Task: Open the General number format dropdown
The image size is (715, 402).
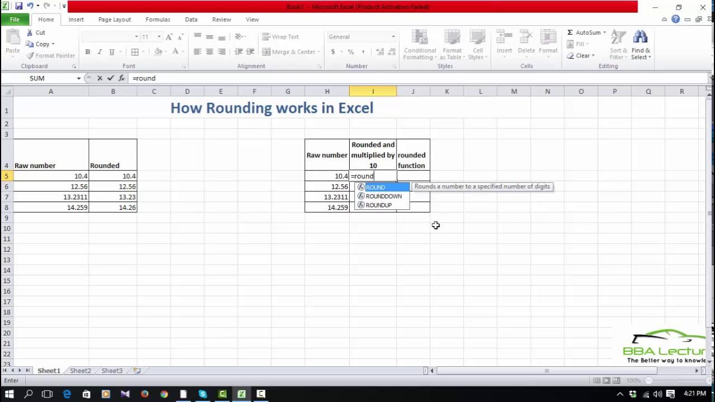Action: [393, 37]
